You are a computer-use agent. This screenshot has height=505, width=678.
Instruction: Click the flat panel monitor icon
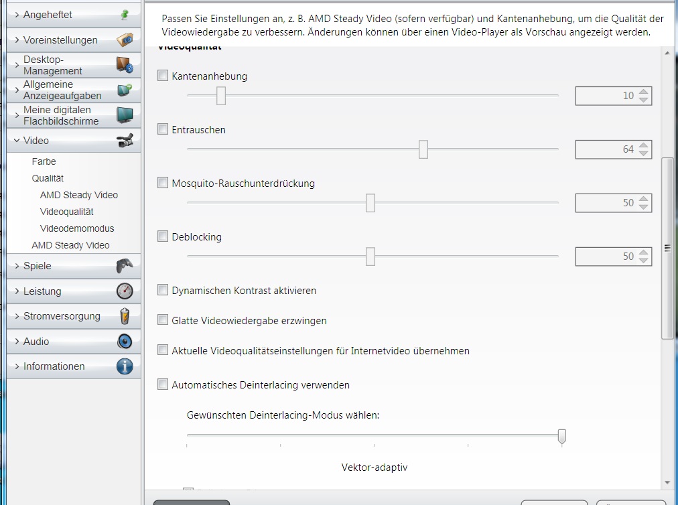(125, 115)
